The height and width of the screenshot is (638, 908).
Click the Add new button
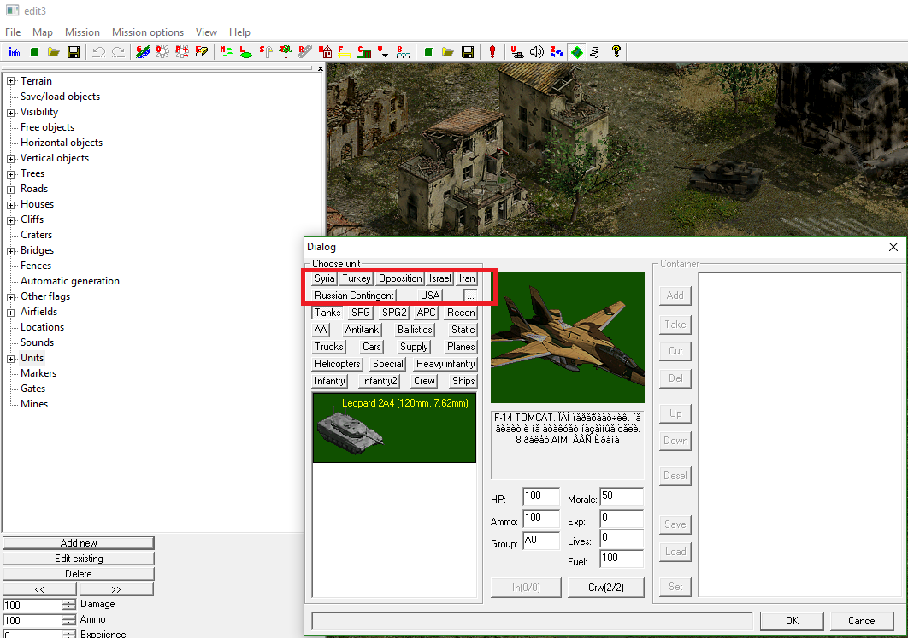pyautogui.click(x=79, y=543)
